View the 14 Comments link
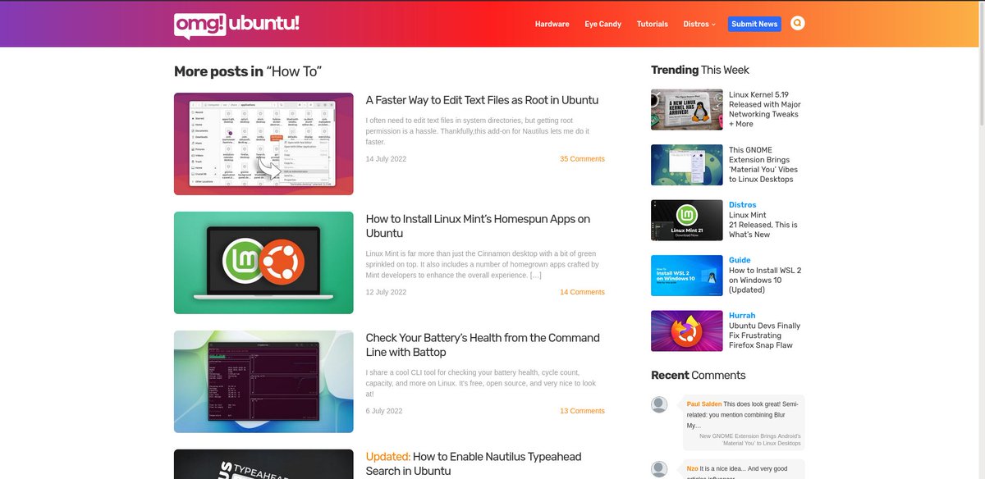The height and width of the screenshot is (479, 985). point(582,292)
